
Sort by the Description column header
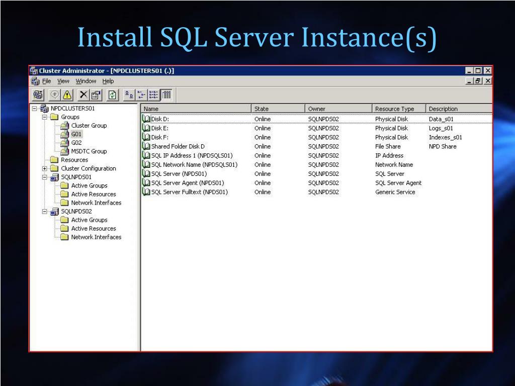pyautogui.click(x=459, y=109)
